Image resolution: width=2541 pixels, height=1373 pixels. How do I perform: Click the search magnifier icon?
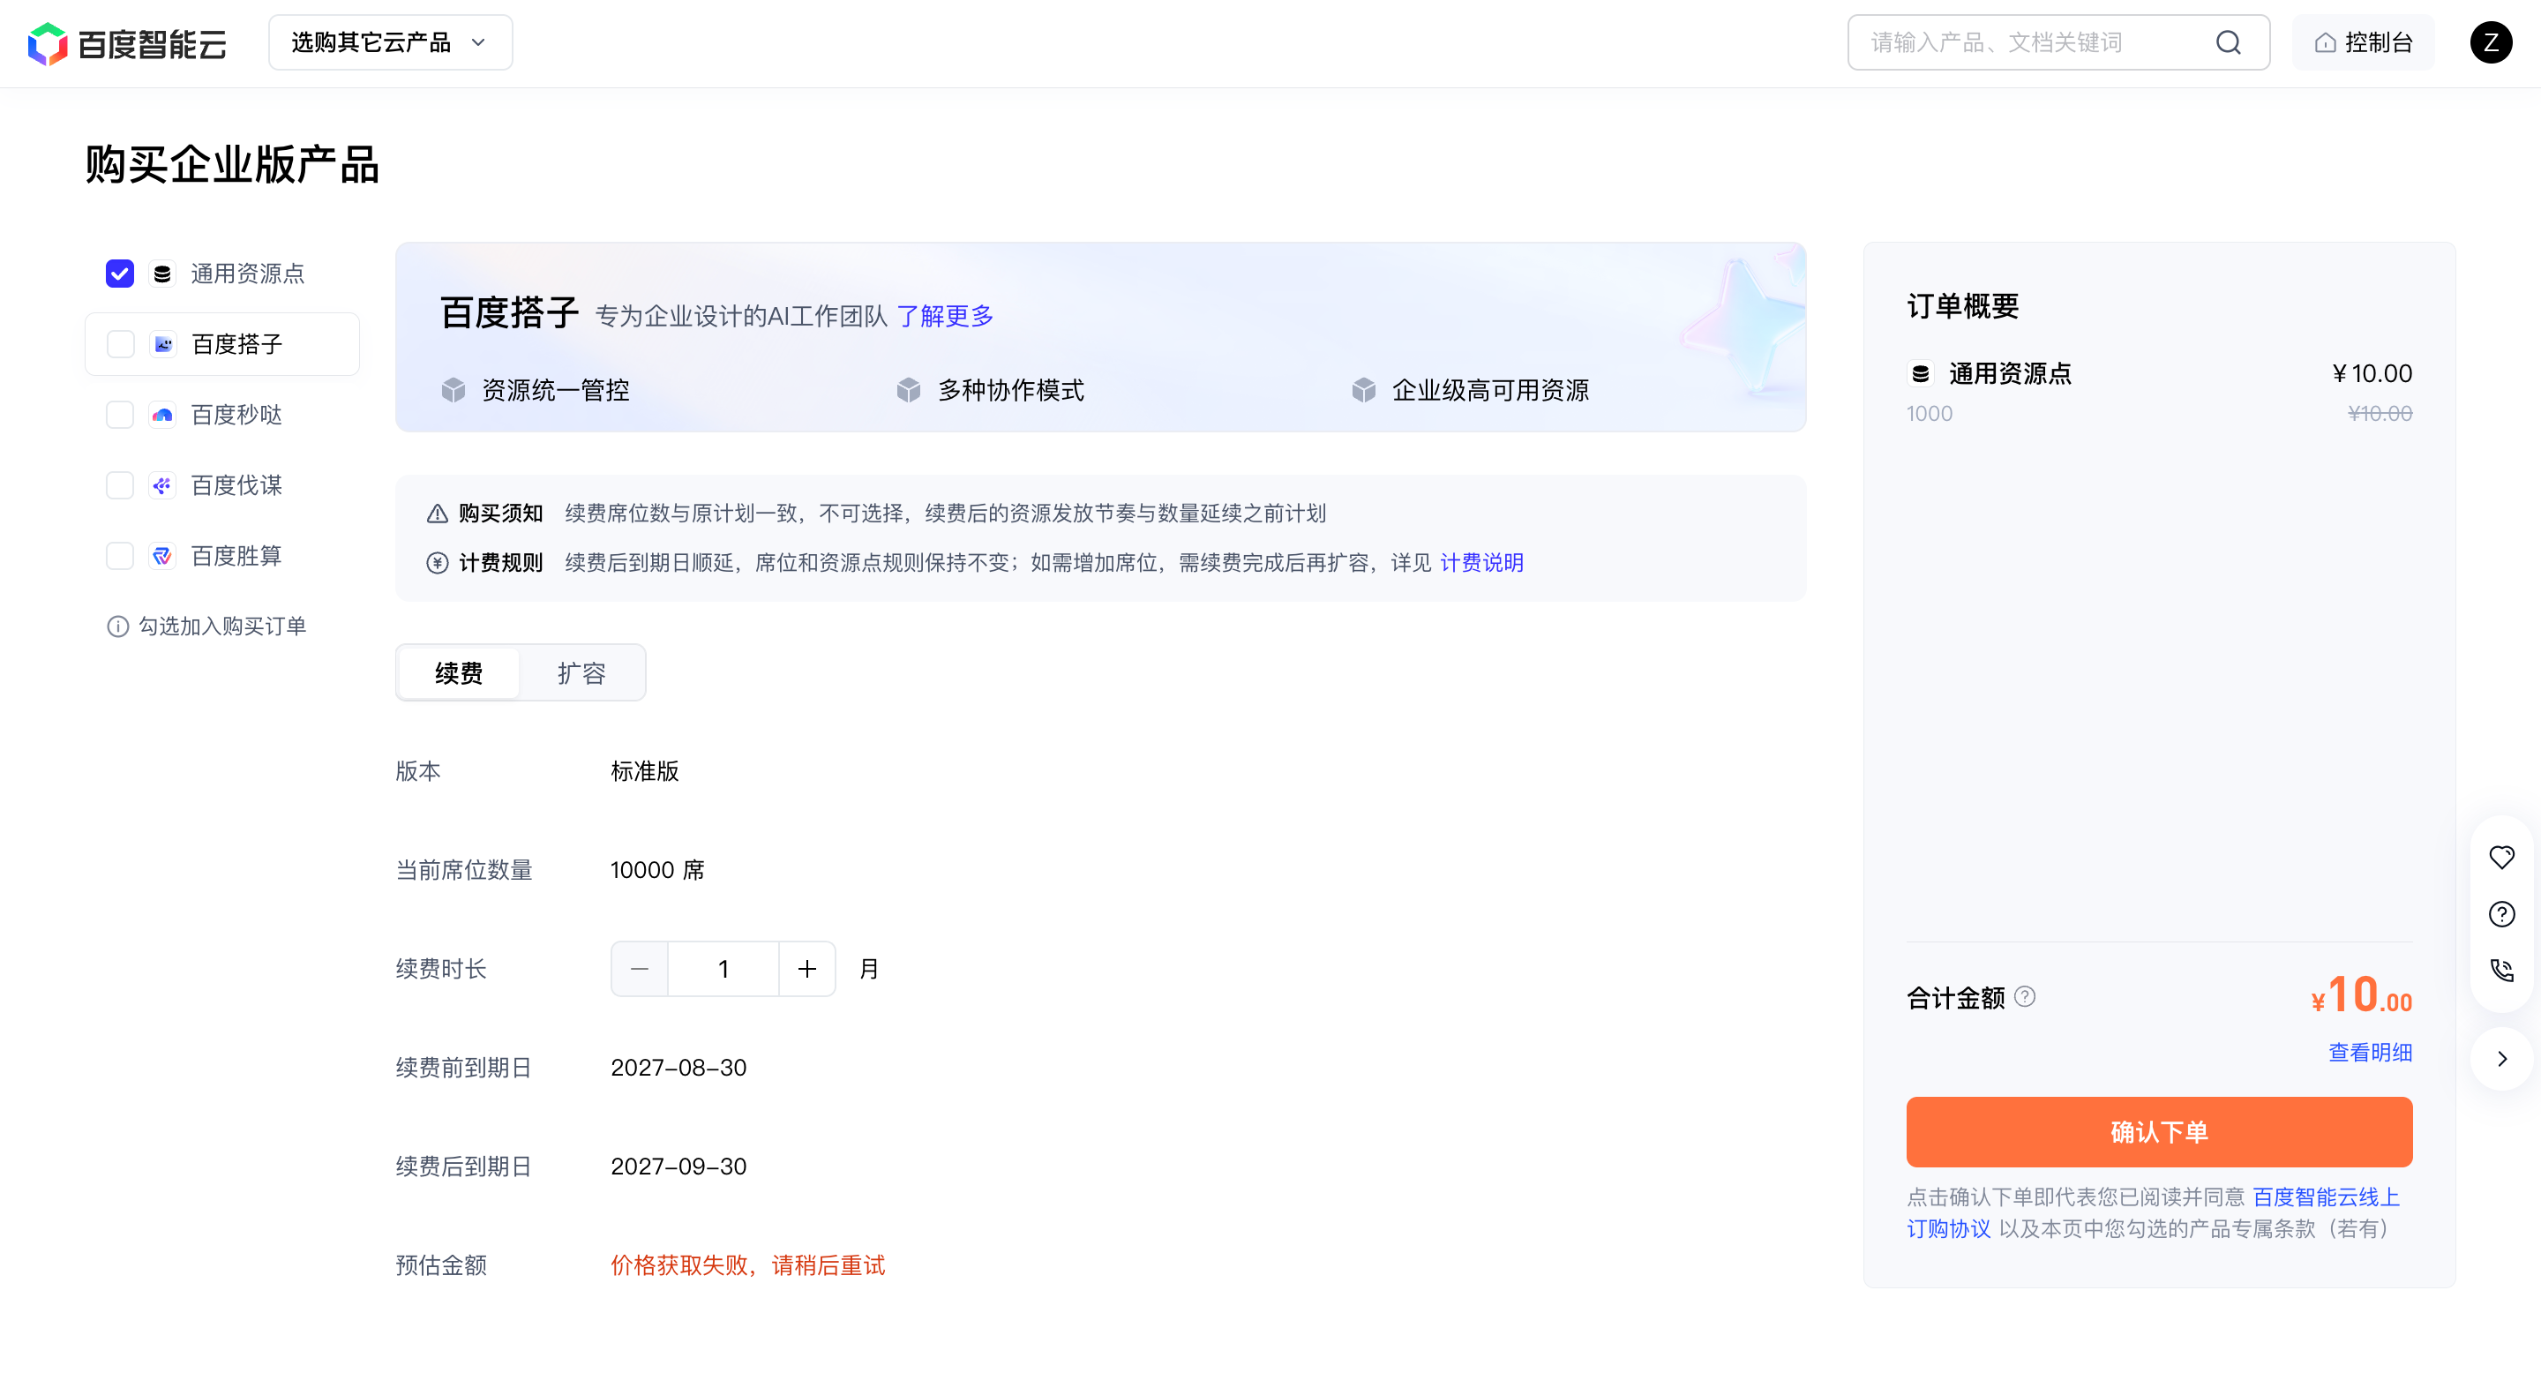(x=2229, y=42)
